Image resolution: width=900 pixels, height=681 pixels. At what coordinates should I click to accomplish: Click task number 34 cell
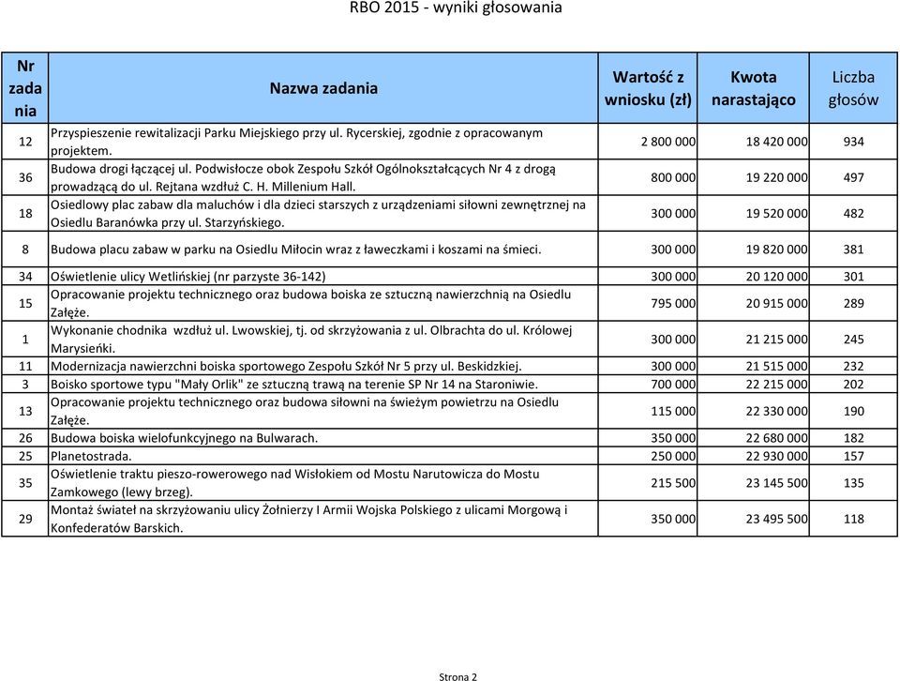(25, 276)
